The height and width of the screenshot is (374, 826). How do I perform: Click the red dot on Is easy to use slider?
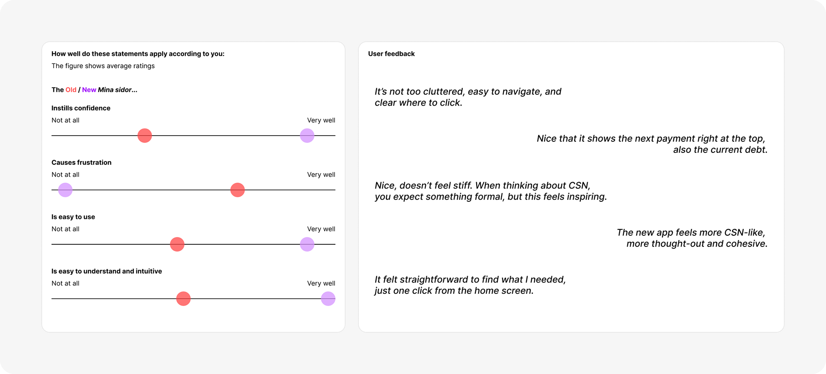(x=177, y=244)
